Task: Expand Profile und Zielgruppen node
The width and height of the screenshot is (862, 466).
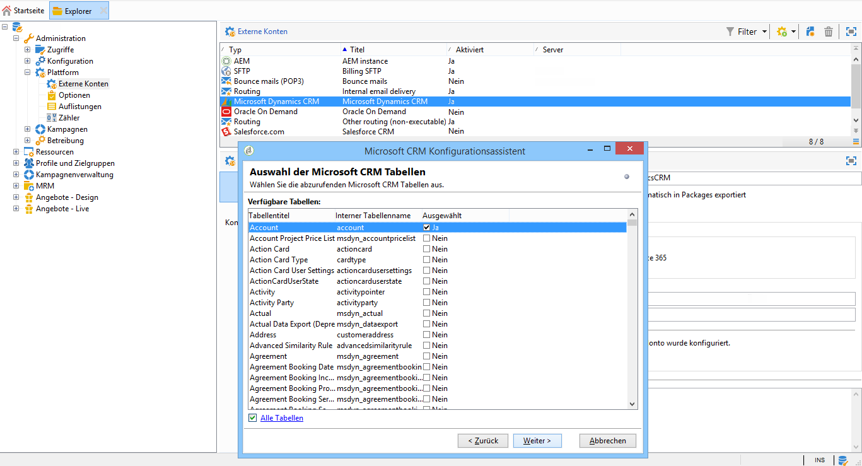Action: coord(16,163)
